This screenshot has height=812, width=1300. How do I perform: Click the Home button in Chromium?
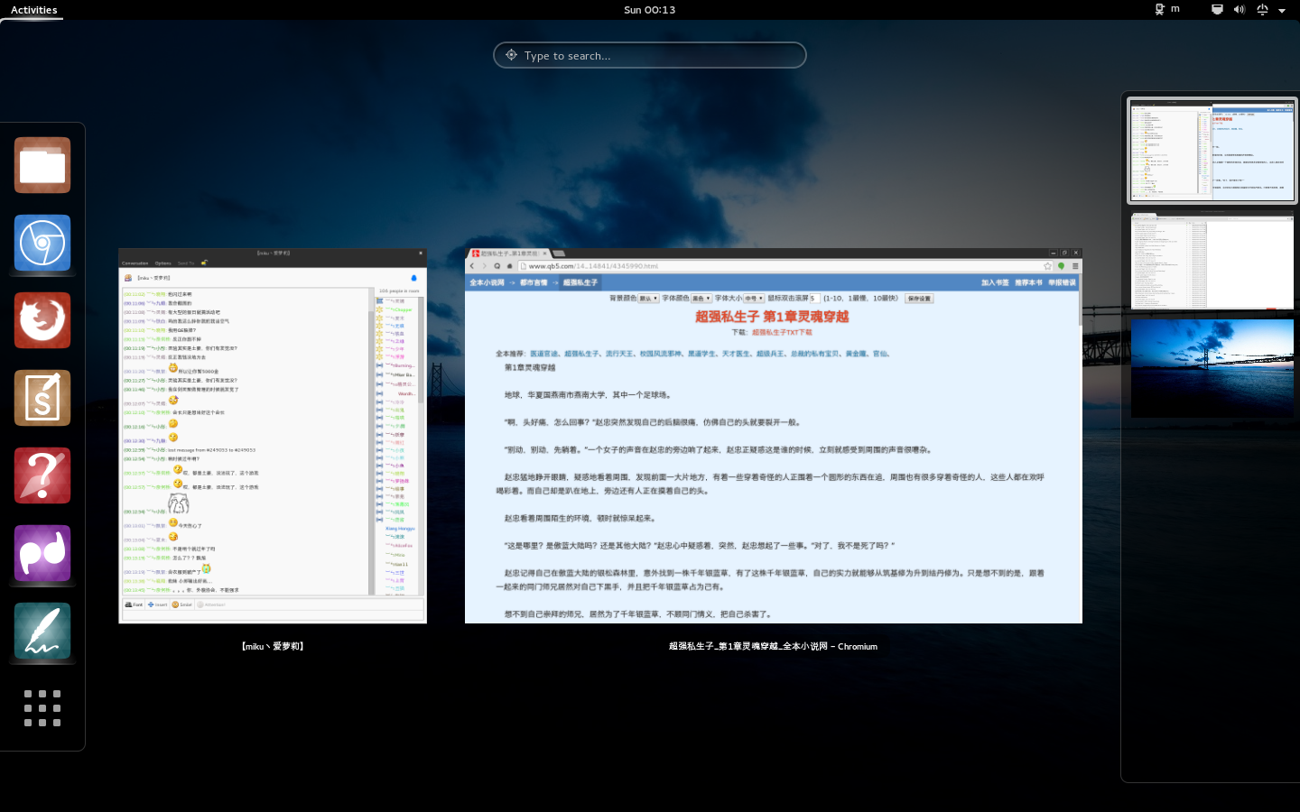(x=510, y=266)
